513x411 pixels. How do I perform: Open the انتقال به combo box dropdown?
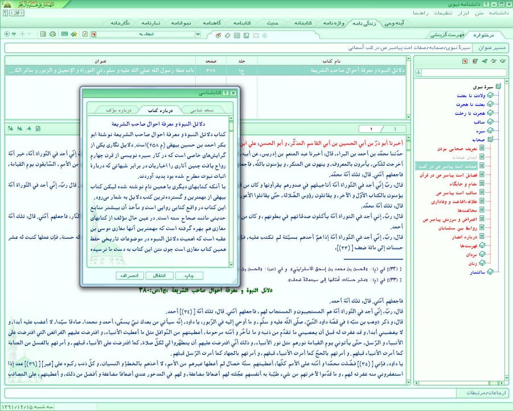click(x=198, y=34)
